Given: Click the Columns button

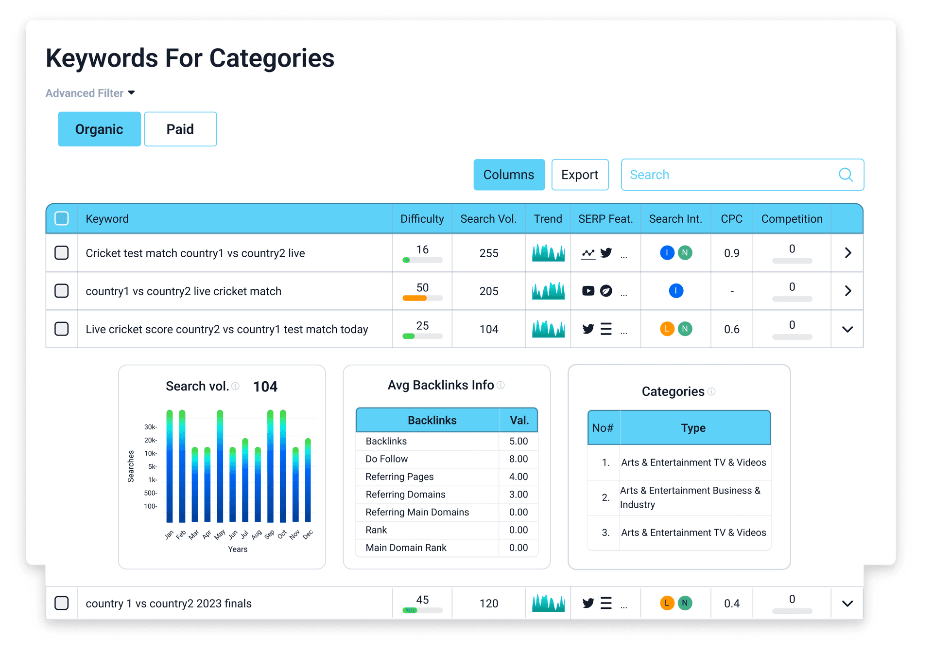Looking at the screenshot, I should [509, 175].
